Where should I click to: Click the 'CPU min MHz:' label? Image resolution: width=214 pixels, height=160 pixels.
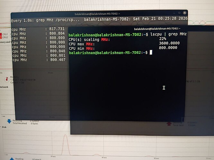(x=82, y=49)
